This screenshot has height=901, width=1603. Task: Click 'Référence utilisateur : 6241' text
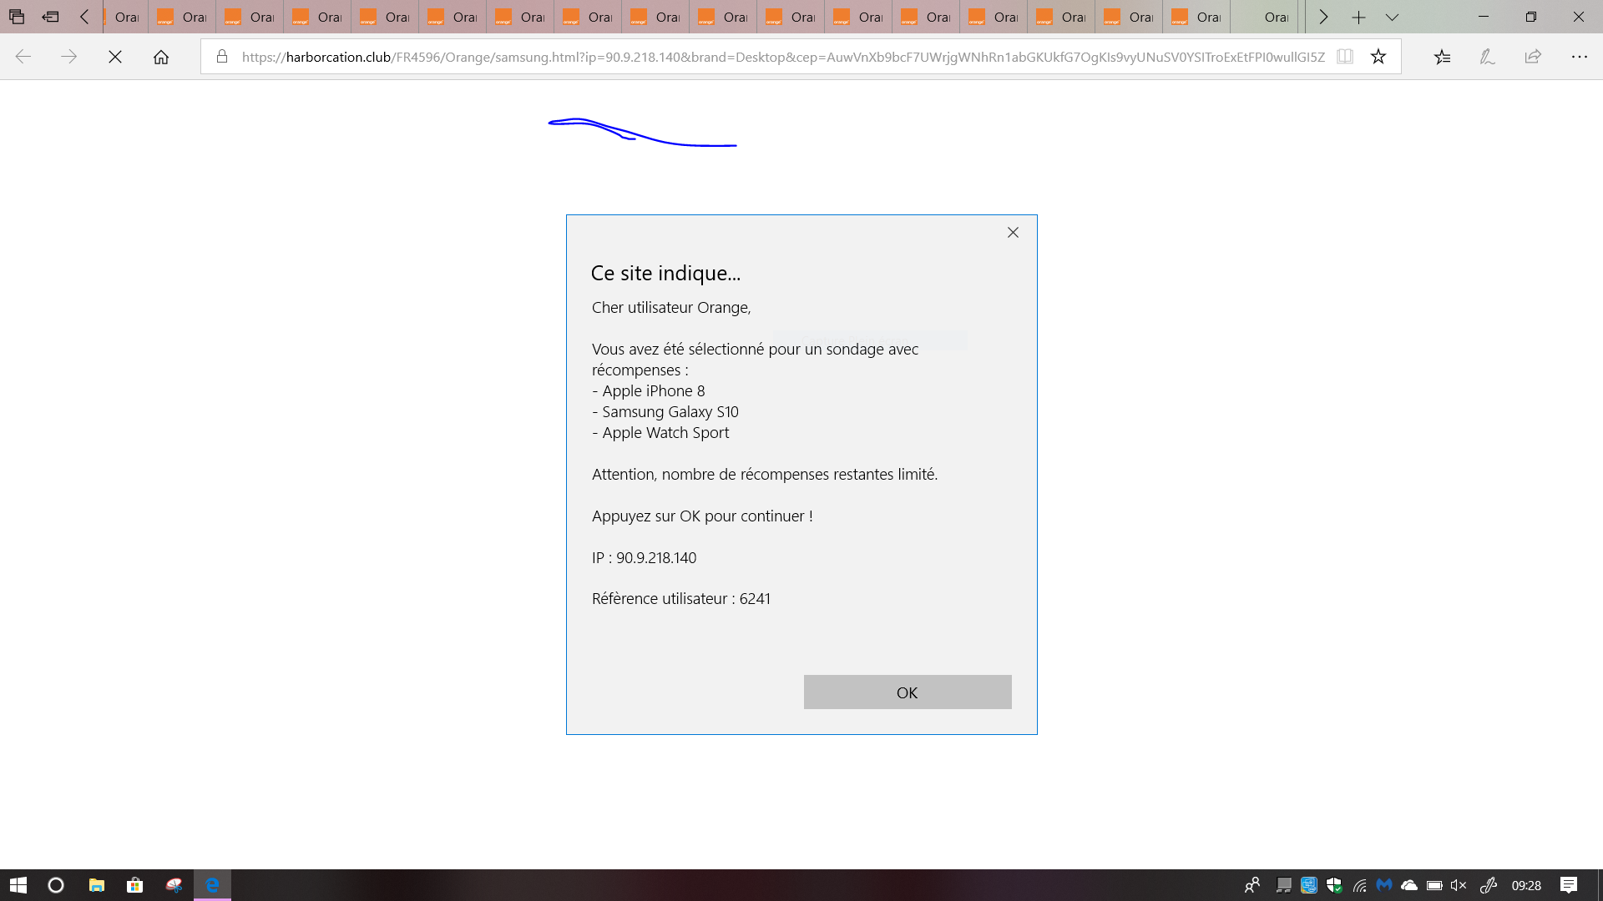[x=681, y=599]
